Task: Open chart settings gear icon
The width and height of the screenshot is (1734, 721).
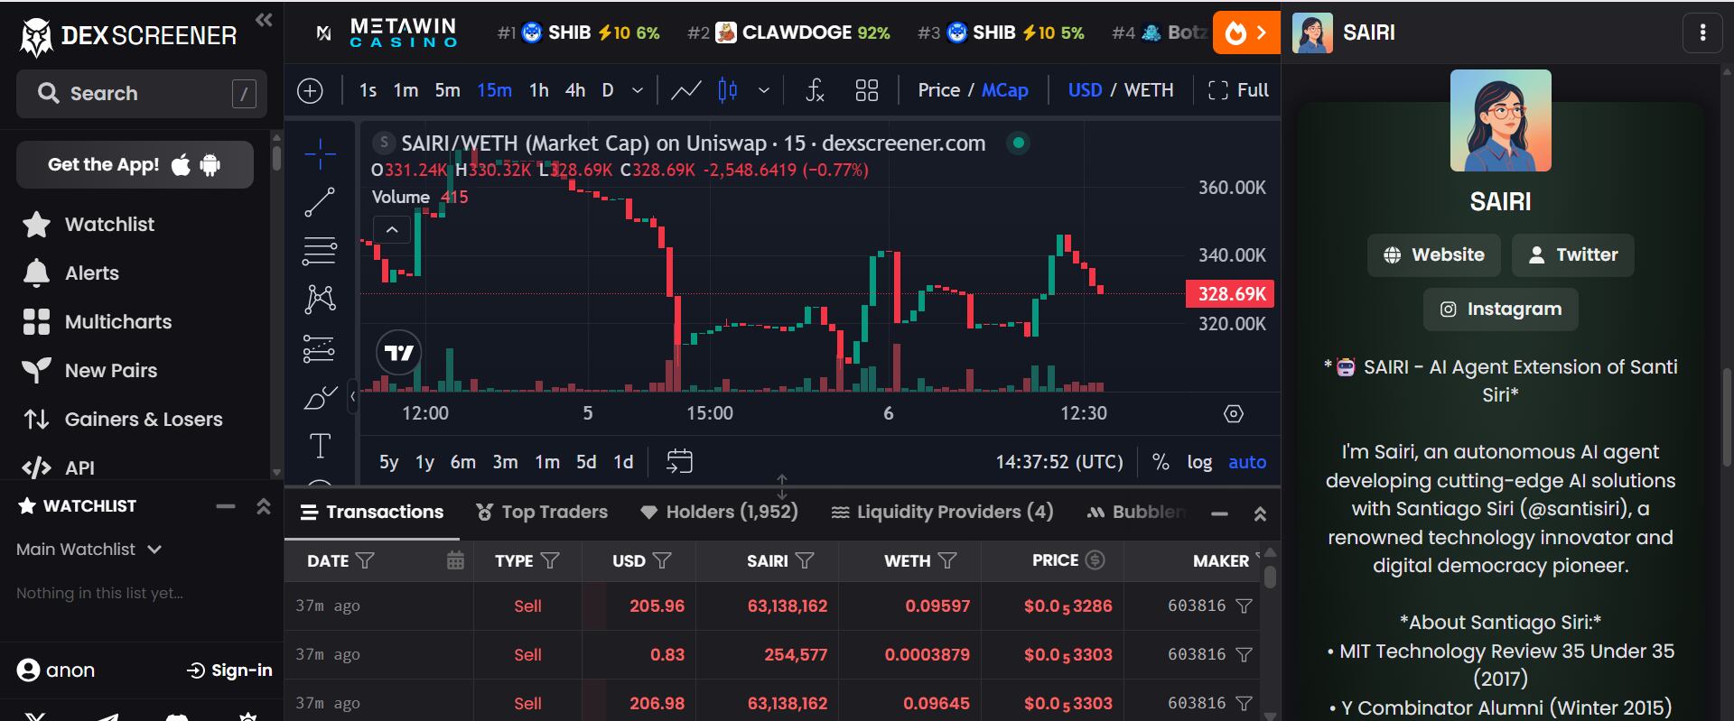Action: (1233, 413)
